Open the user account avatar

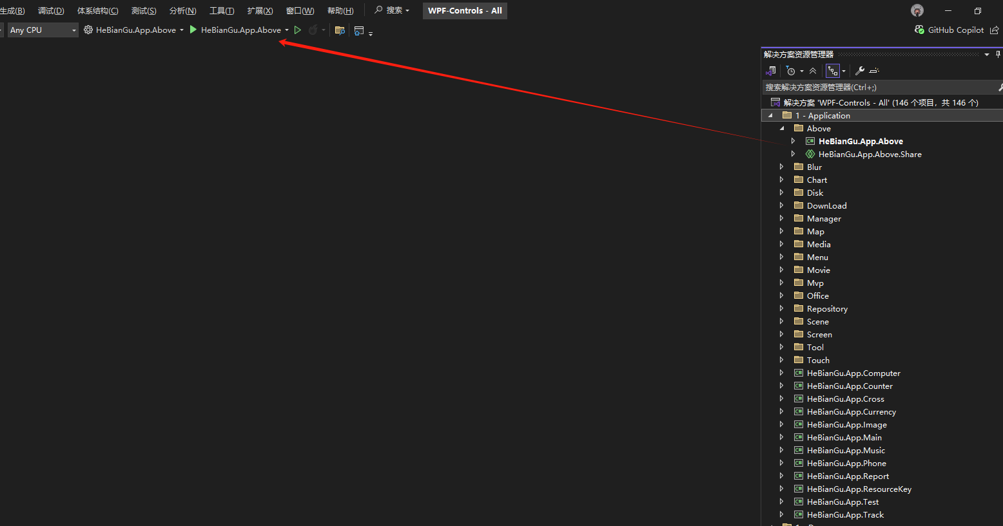click(917, 10)
